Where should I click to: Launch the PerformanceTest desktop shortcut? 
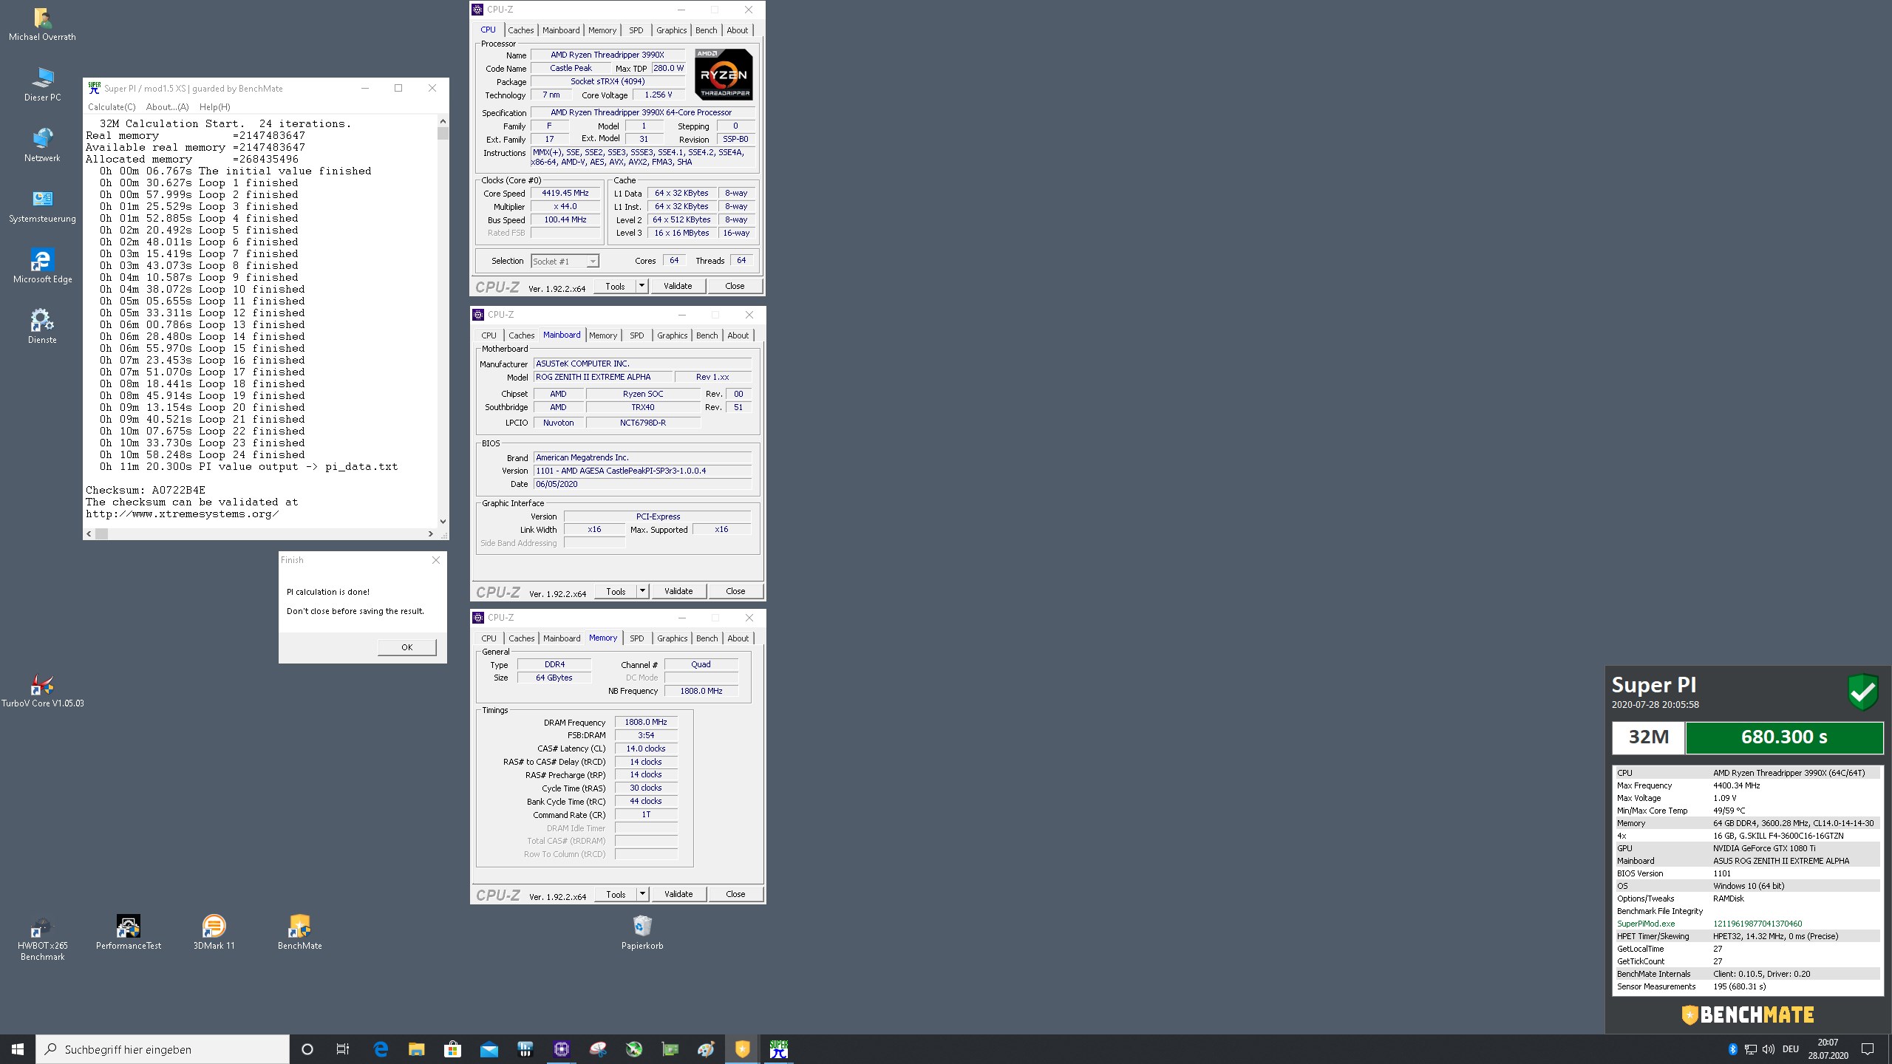point(128,932)
